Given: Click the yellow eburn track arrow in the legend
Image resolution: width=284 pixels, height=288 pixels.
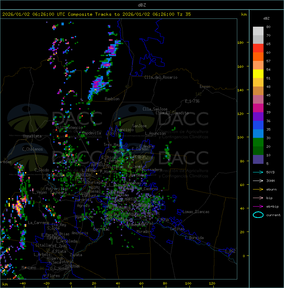Looking at the screenshot, I should tap(258, 189).
